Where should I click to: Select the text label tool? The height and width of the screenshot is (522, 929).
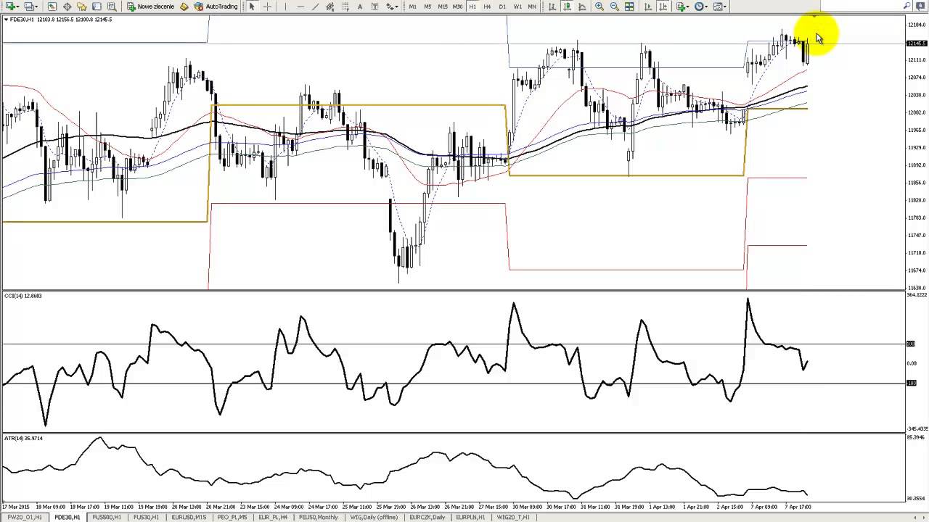tap(375, 7)
